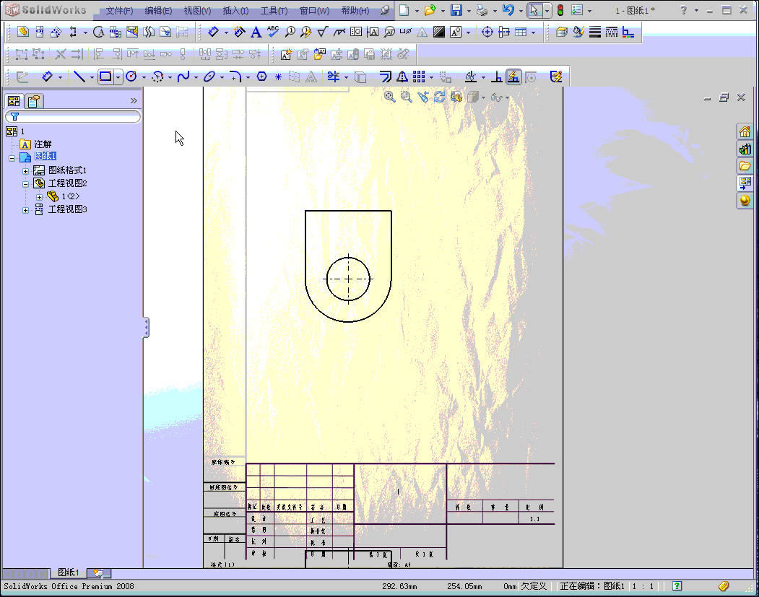Select the Spline sketch tool

[183, 77]
